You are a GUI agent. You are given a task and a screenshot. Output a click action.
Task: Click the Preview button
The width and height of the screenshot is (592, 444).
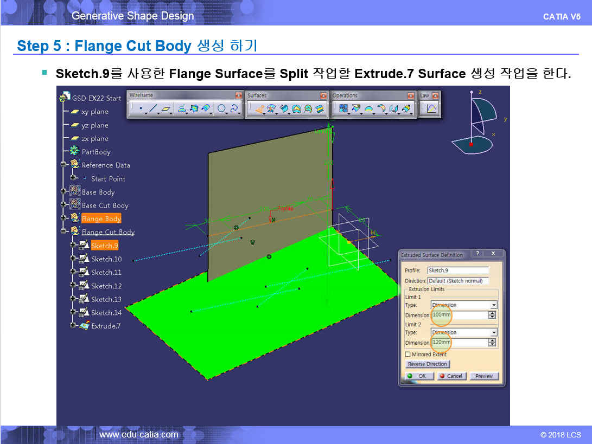pyautogui.click(x=483, y=376)
